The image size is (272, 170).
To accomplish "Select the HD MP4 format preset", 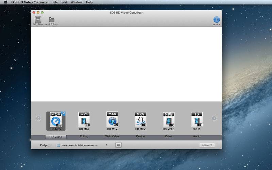I will click(84, 121).
